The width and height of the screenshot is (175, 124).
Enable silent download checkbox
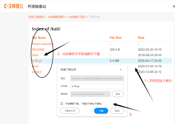coord(62,104)
